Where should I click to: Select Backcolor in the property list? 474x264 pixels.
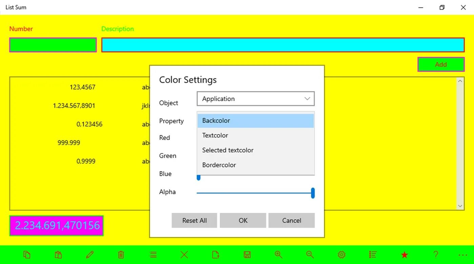(x=256, y=121)
